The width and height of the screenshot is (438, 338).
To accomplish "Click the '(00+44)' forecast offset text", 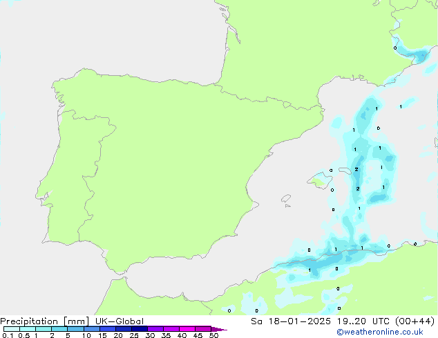I will click(415, 321).
